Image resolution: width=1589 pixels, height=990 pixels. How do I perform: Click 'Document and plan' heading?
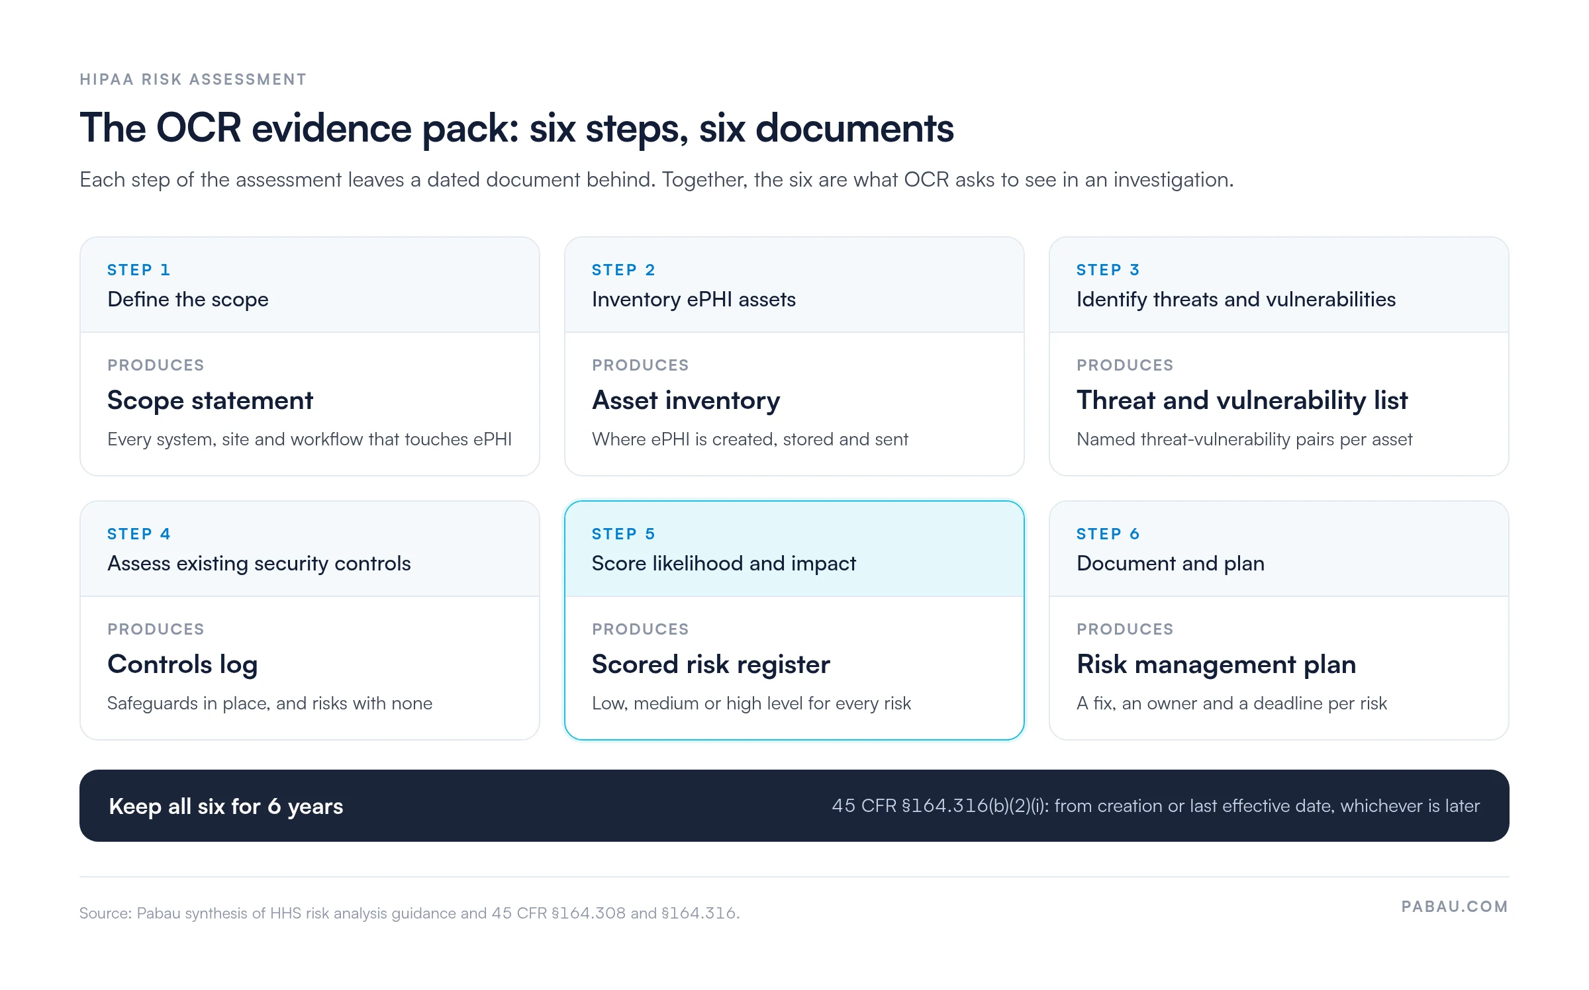[x=1171, y=564]
